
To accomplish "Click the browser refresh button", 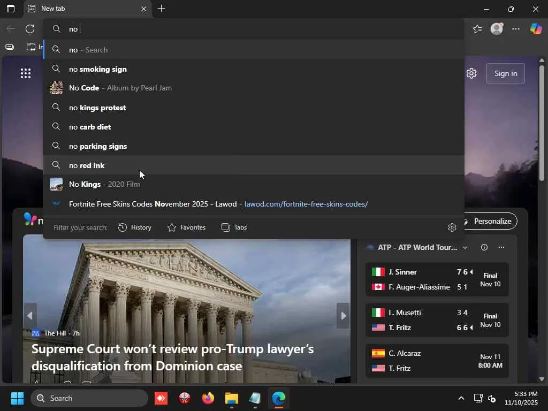I will coord(30,29).
